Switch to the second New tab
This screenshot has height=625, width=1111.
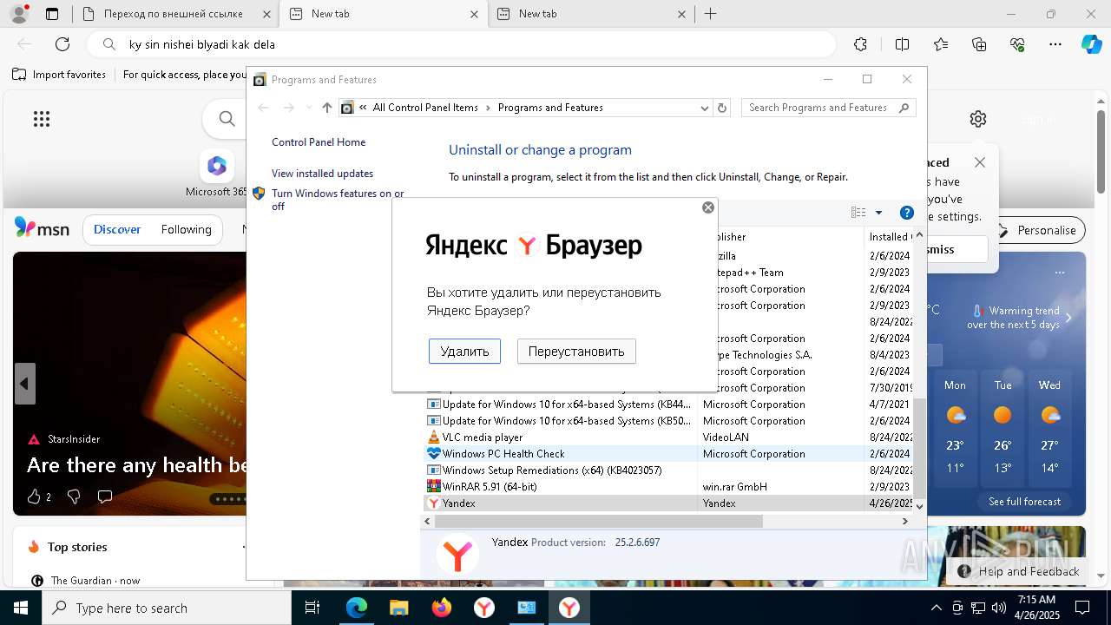pyautogui.click(x=590, y=14)
